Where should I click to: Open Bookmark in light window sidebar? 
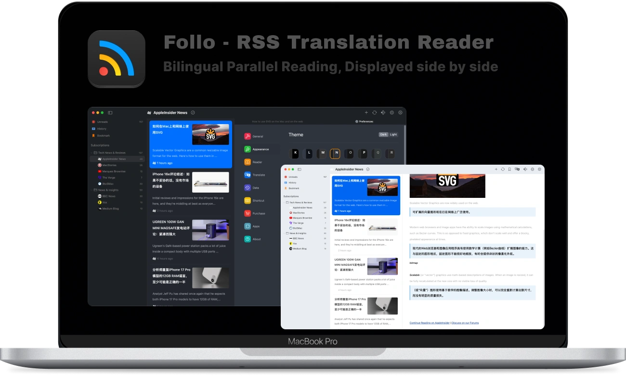click(305, 188)
